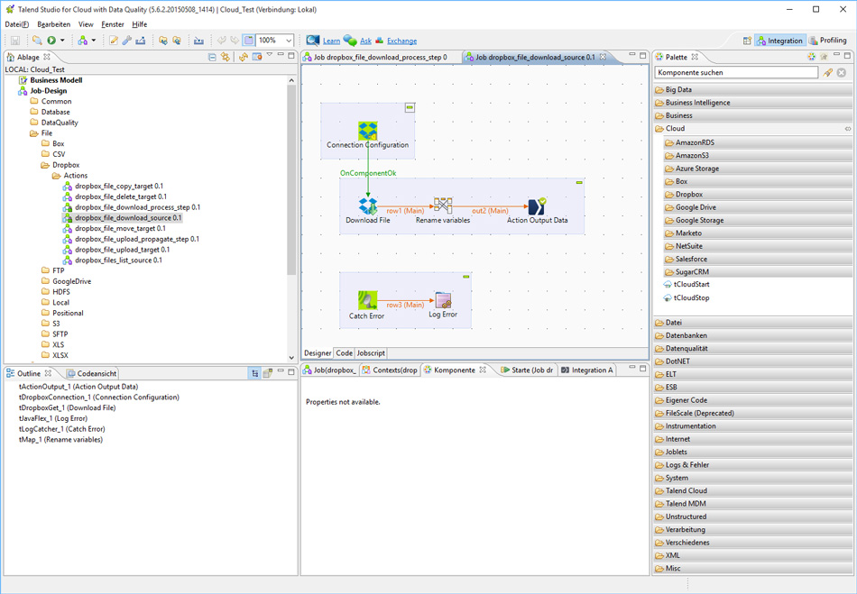Click the Collapse All icon in Ablage panel
This screenshot has height=594, width=857.
[212, 57]
